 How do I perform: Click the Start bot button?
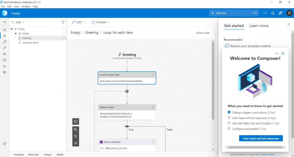[231, 13]
